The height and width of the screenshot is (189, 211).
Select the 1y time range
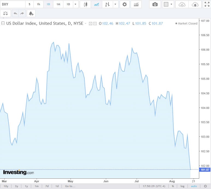26,186
